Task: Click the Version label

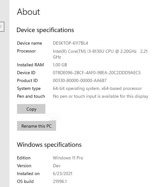Action: (x=24, y=166)
